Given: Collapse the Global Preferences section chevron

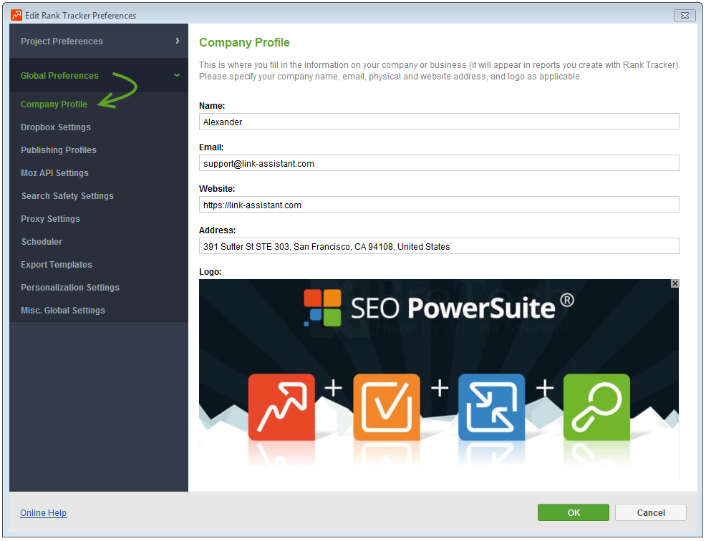Looking at the screenshot, I should coord(177,75).
